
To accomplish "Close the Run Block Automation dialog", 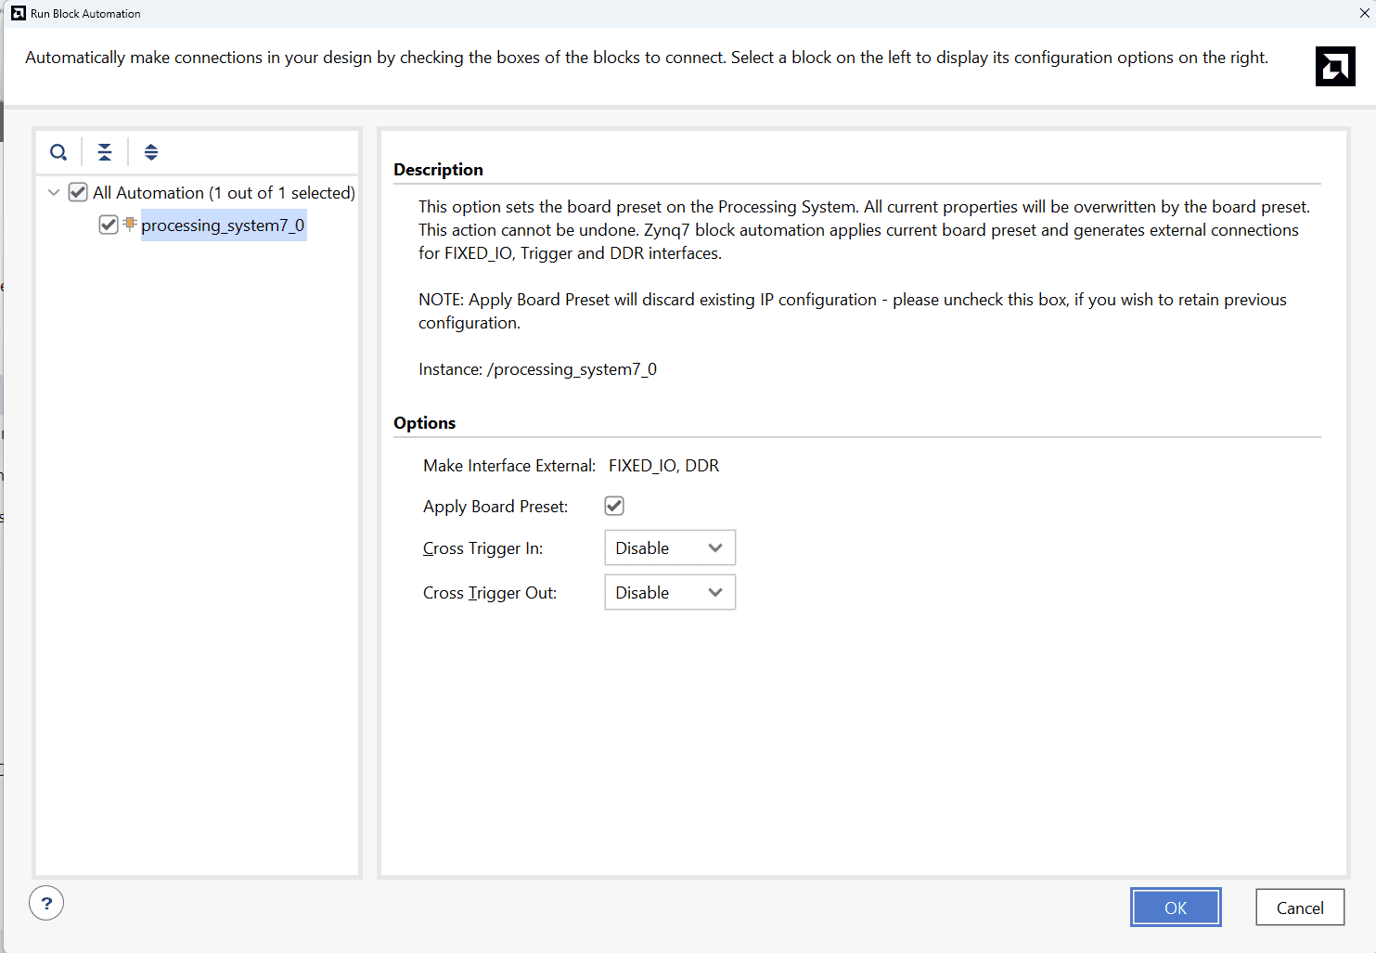I will [x=1364, y=13].
